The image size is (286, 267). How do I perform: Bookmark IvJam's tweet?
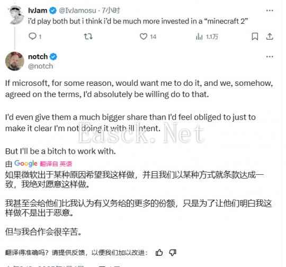[255, 37]
